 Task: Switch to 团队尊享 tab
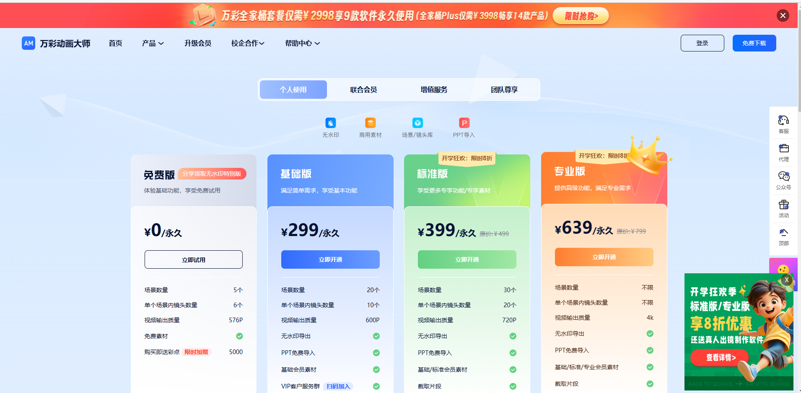pyautogui.click(x=504, y=90)
